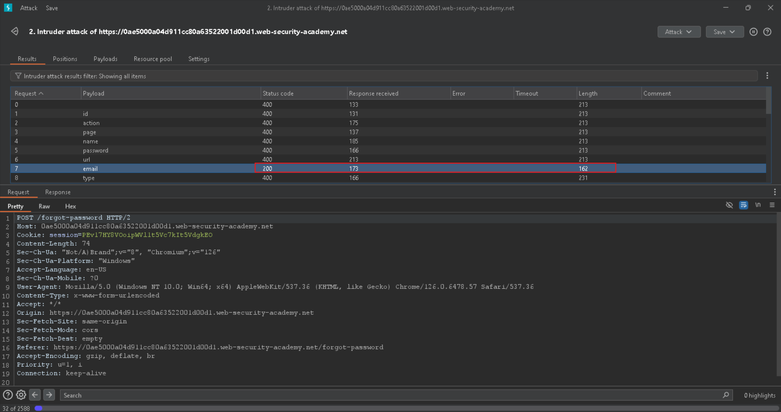Click the back arrow icon beside attack title
This screenshot has width=781, height=412.
point(15,31)
